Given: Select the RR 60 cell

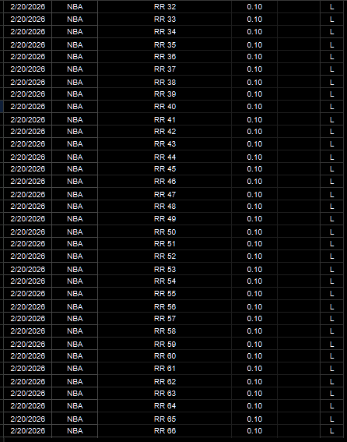Looking at the screenshot, I should (165, 356).
